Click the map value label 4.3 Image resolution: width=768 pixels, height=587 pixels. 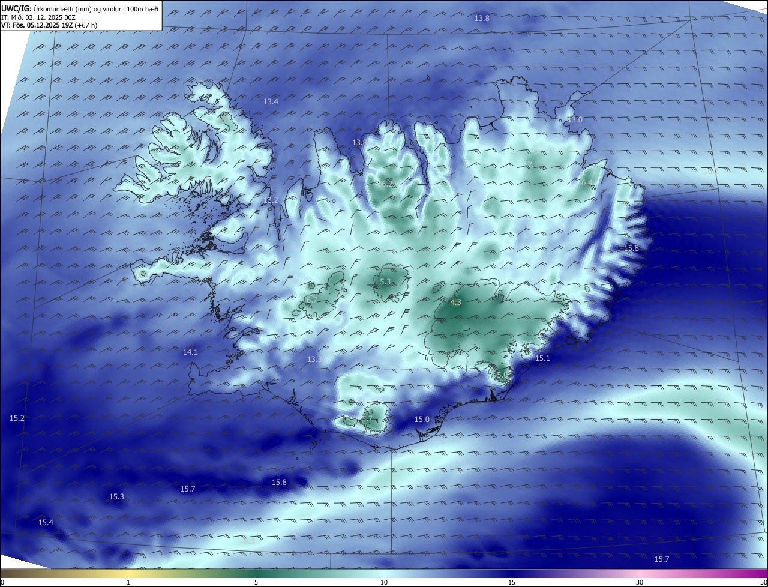[455, 303]
